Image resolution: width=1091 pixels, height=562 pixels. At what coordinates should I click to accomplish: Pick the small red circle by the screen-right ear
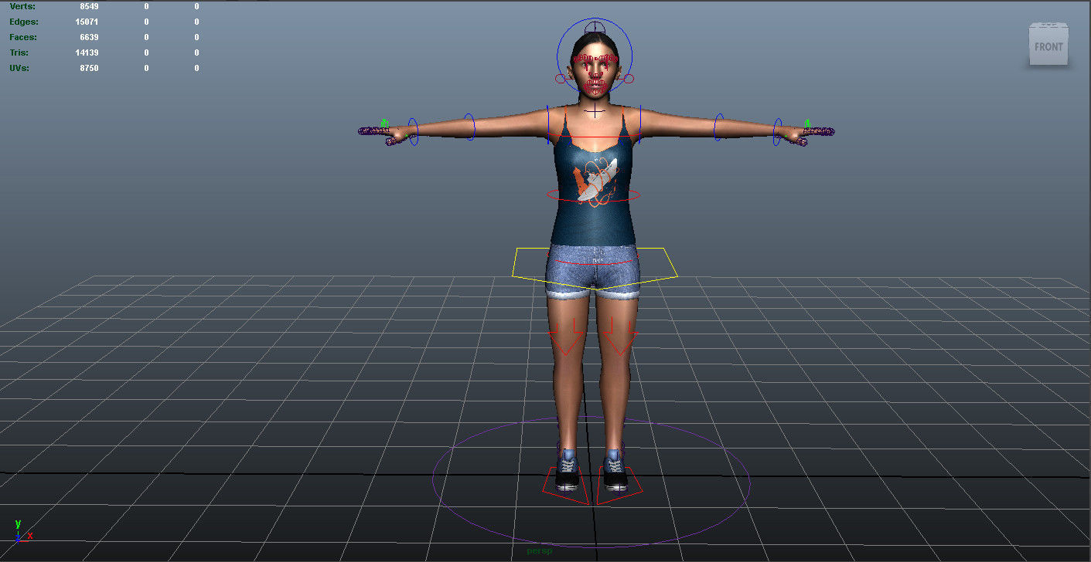click(x=628, y=79)
